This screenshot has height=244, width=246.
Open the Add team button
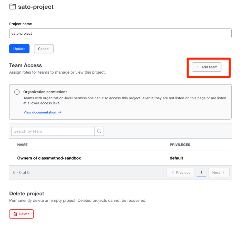point(207,67)
